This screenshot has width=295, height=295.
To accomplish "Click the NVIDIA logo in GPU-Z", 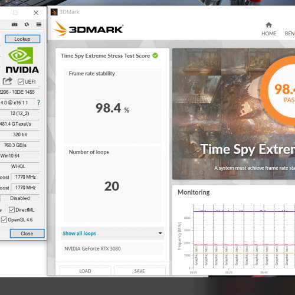I will [x=22, y=60].
